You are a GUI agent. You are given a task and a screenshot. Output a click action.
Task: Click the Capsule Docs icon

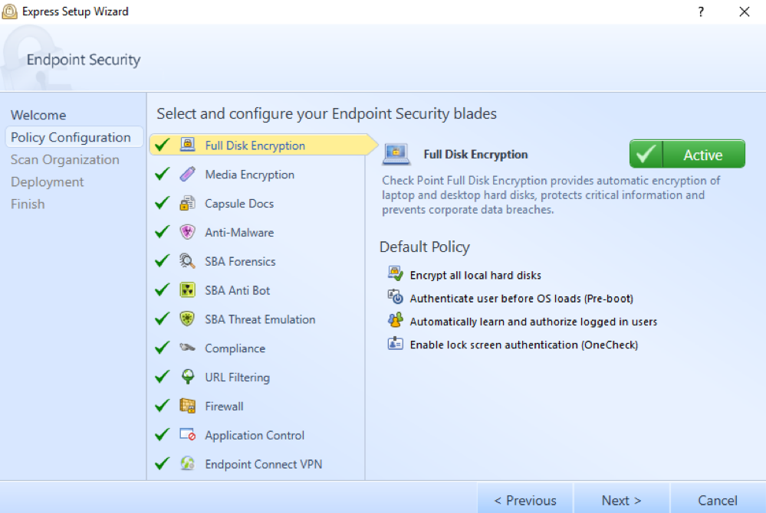pyautogui.click(x=188, y=203)
